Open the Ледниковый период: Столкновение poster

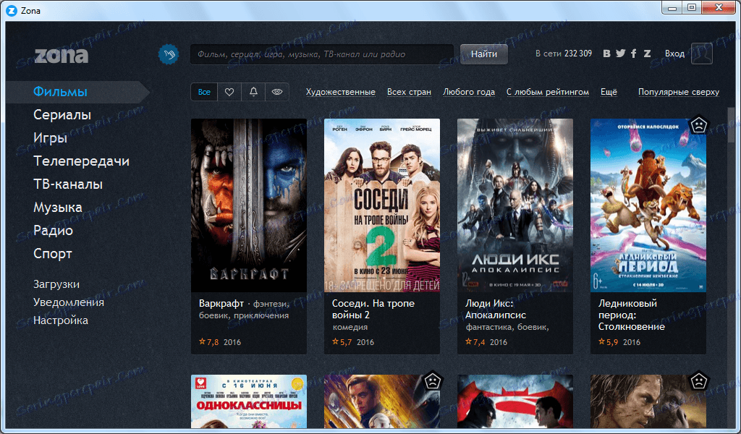648,205
